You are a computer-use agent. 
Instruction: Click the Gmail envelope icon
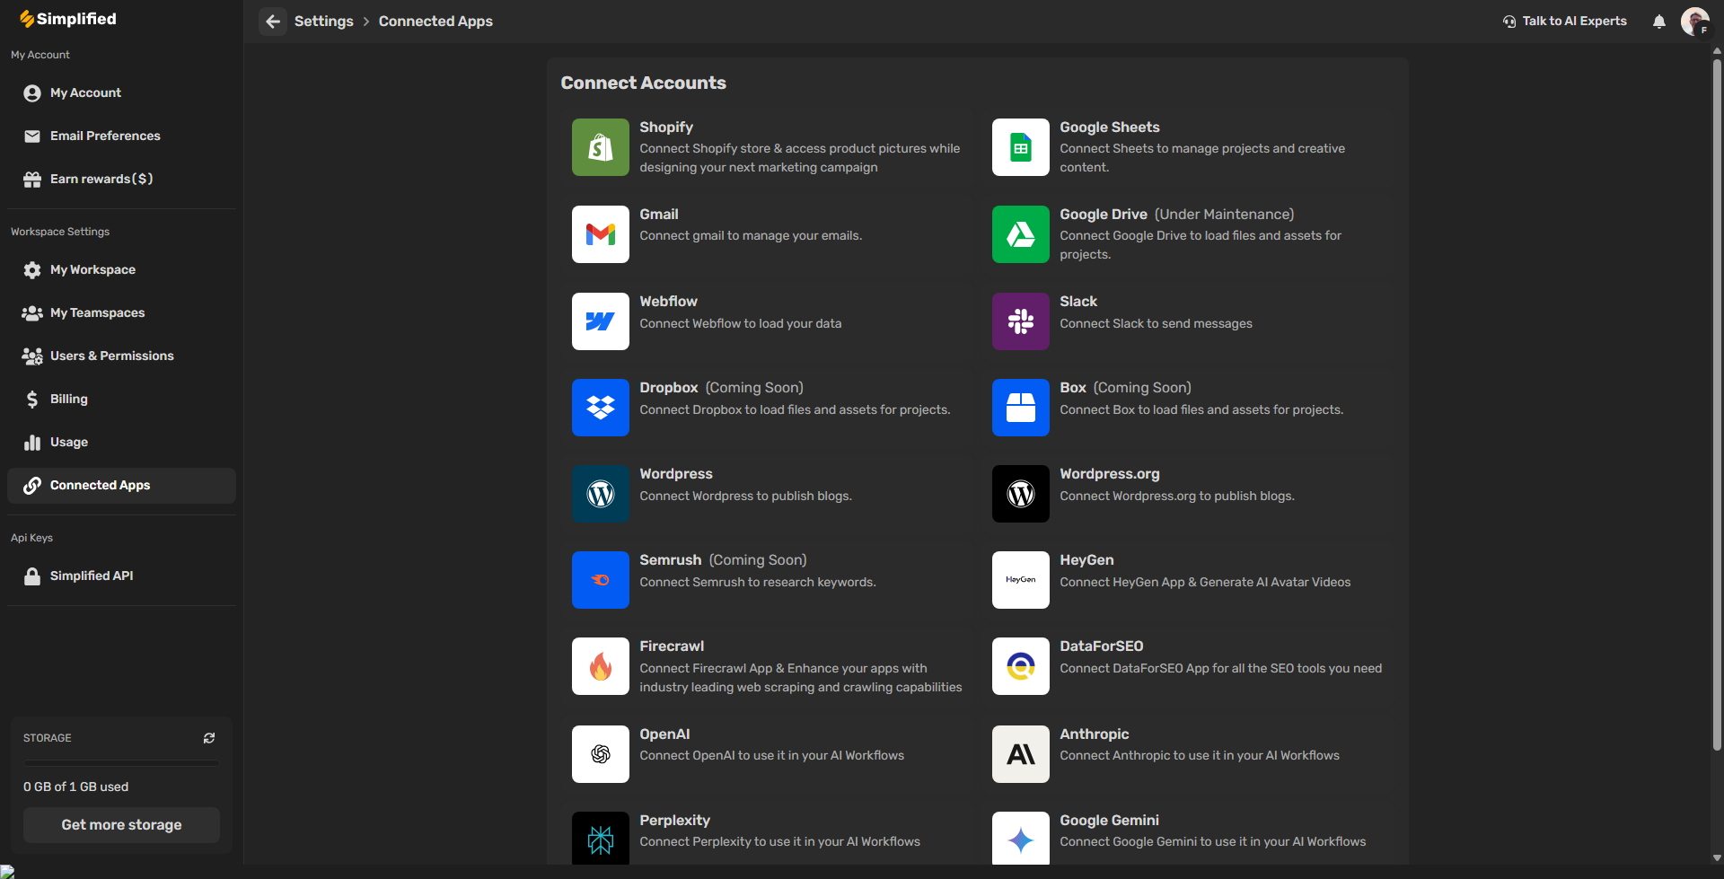tap(600, 234)
